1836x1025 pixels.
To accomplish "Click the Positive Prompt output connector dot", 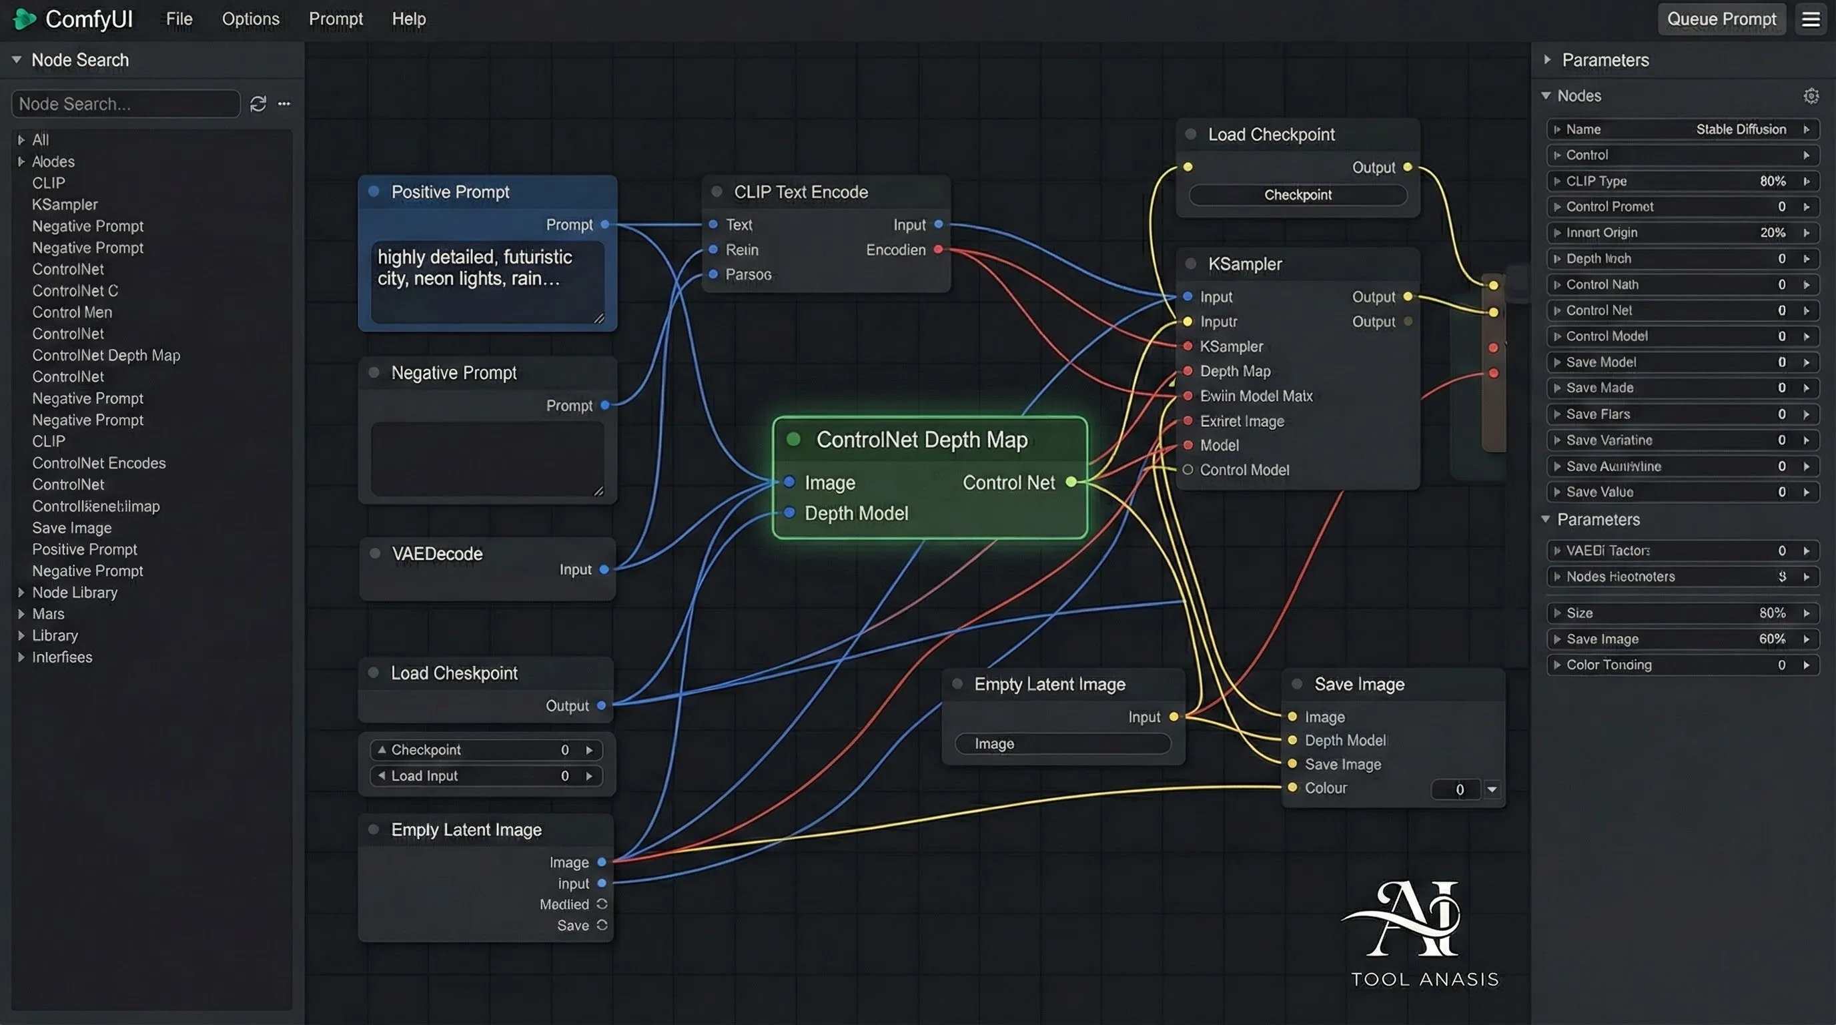I will tap(605, 224).
